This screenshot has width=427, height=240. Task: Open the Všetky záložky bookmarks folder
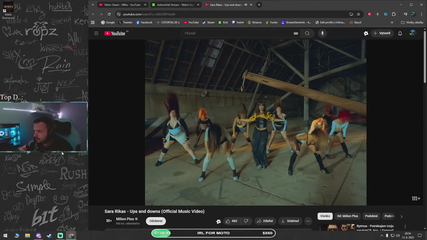click(412, 22)
